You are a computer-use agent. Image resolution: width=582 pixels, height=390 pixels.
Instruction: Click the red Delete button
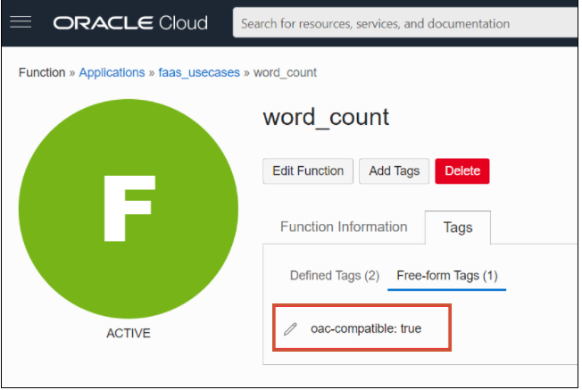tap(462, 171)
